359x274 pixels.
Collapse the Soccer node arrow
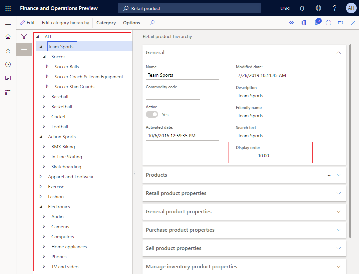pyautogui.click(x=44, y=56)
